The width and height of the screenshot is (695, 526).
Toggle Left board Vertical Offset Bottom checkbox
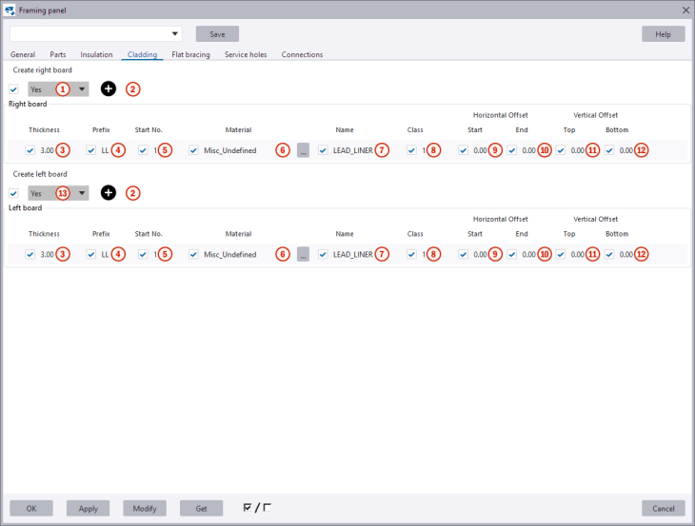[609, 255]
